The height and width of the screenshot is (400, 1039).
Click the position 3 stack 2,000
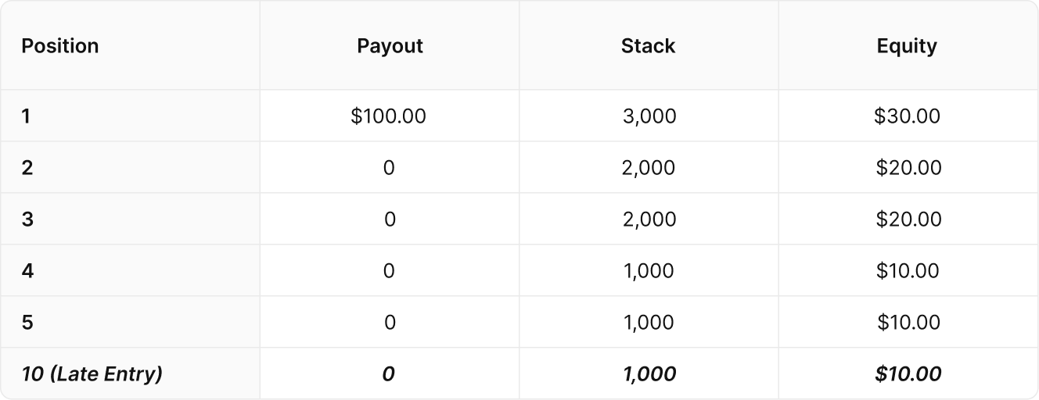[x=649, y=220]
